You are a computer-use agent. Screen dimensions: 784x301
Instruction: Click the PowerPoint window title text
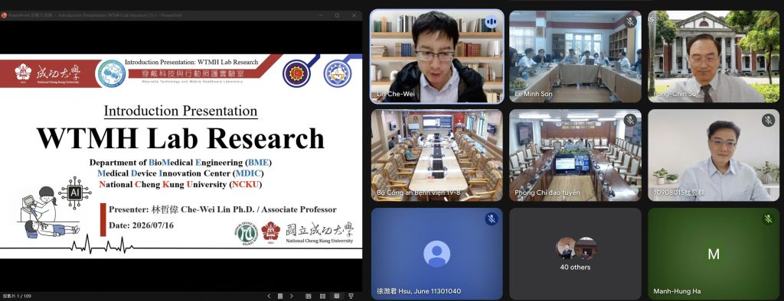click(95, 15)
